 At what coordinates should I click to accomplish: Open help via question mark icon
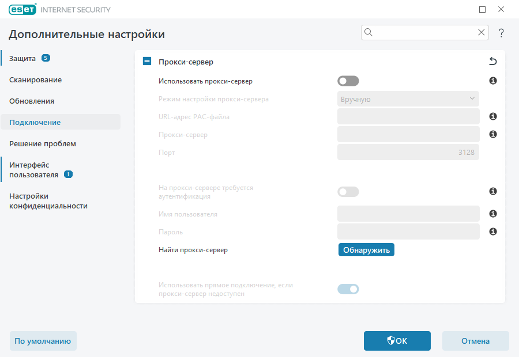pos(501,33)
